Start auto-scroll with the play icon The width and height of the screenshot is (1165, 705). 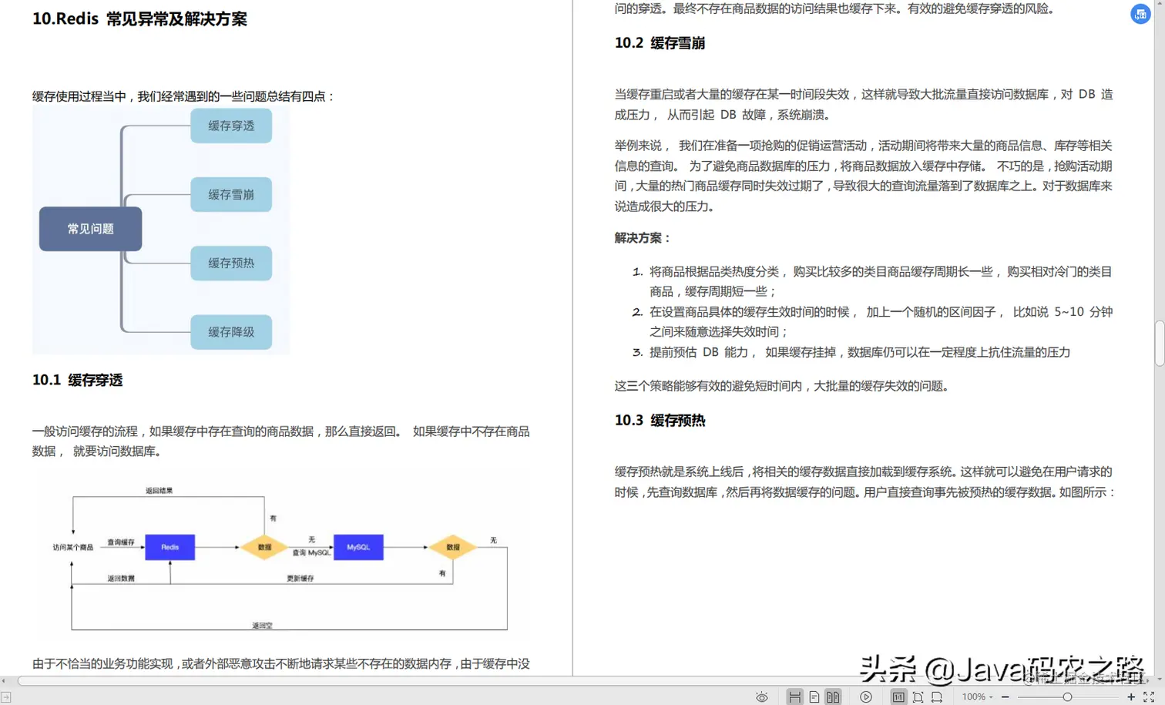(x=866, y=697)
